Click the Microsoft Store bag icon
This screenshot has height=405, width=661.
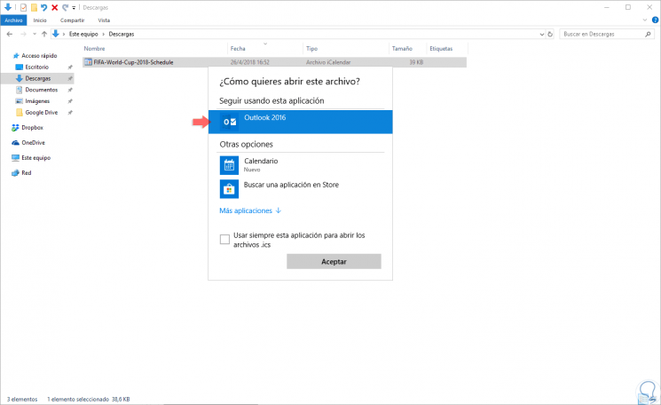(x=229, y=189)
